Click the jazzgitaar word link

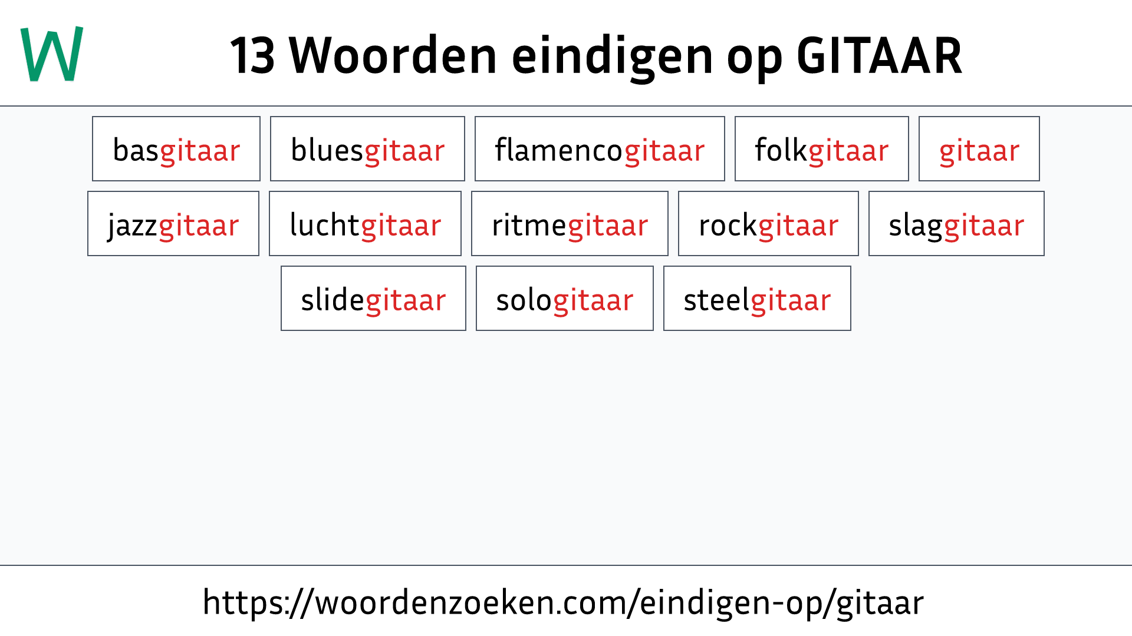point(173,224)
